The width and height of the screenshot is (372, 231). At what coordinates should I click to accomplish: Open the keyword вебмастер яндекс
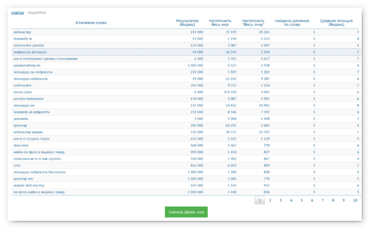click(29, 132)
